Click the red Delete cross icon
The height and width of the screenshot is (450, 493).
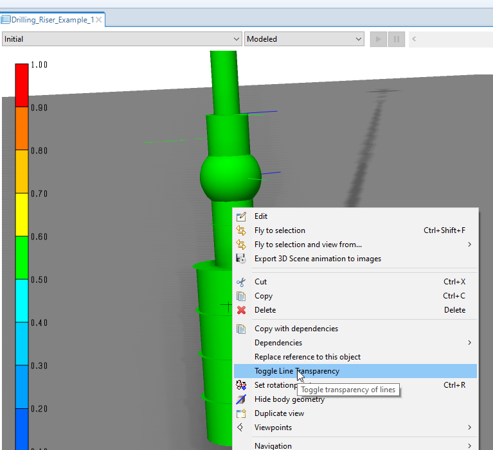click(x=241, y=310)
